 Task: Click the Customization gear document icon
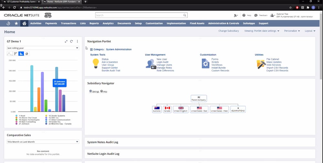(x=205, y=64)
